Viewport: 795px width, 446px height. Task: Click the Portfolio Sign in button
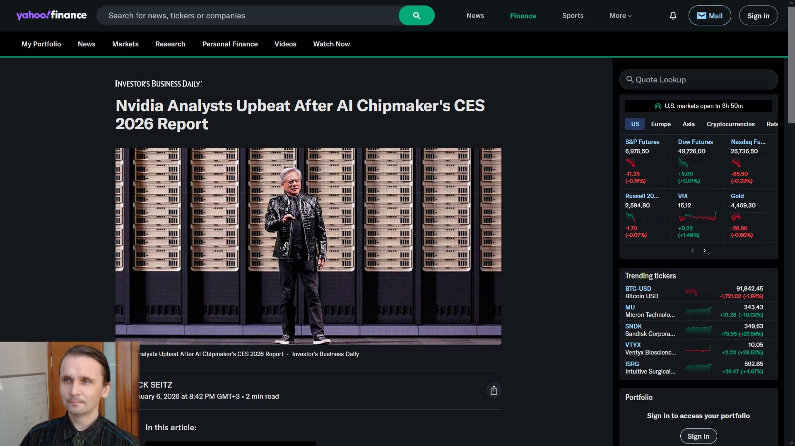698,436
